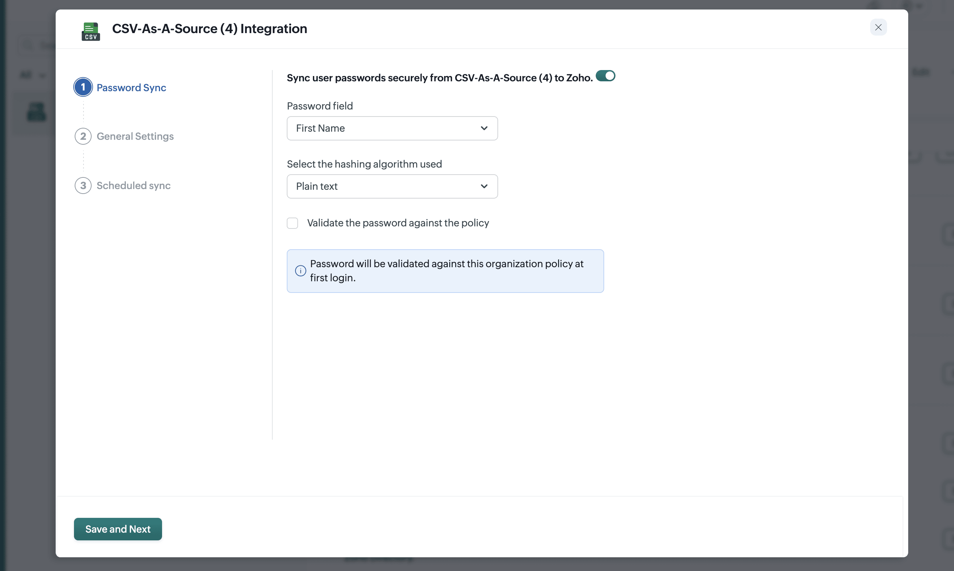Click the 'CSV-As-A-Source (4) Integration' dialog title
Viewport: 954px width, 571px height.
point(209,29)
